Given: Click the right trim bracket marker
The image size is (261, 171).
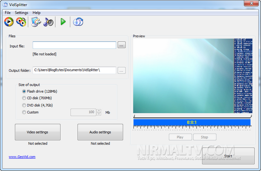Looking at the screenshot, I should pos(251,116).
